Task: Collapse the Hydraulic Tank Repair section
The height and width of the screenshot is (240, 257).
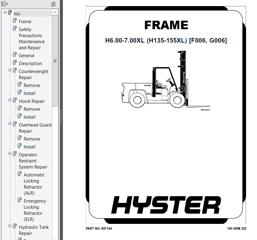Action: pyautogui.click(x=10, y=226)
